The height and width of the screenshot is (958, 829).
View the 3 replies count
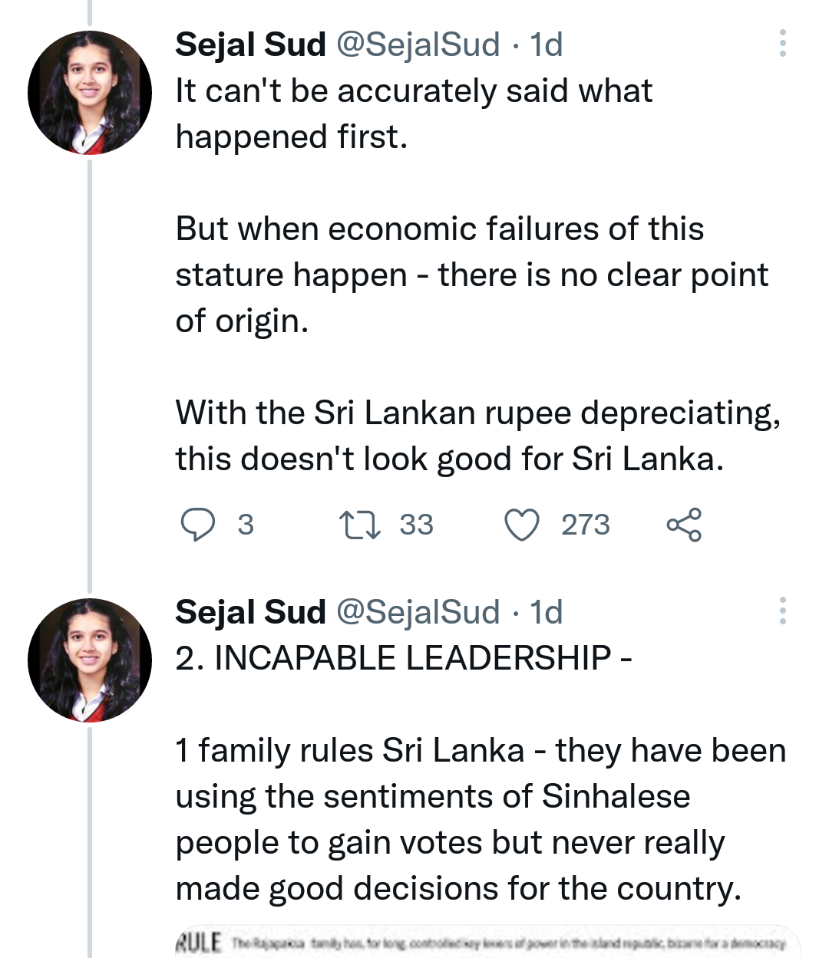click(x=245, y=525)
